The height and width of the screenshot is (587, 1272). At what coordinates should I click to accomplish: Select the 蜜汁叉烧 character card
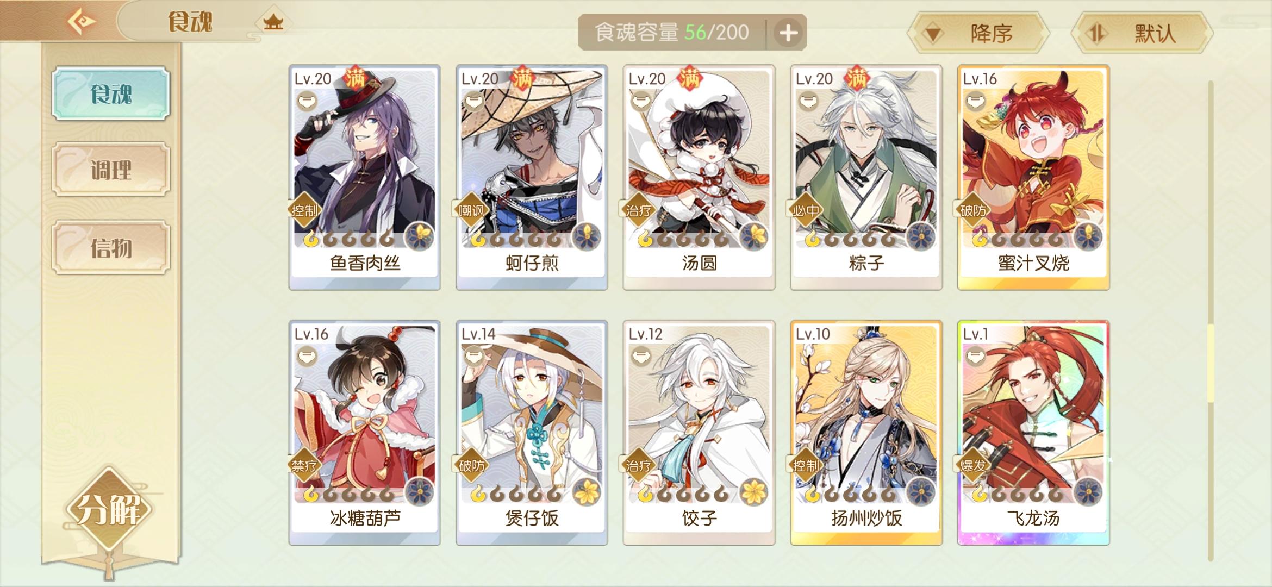1033,177
